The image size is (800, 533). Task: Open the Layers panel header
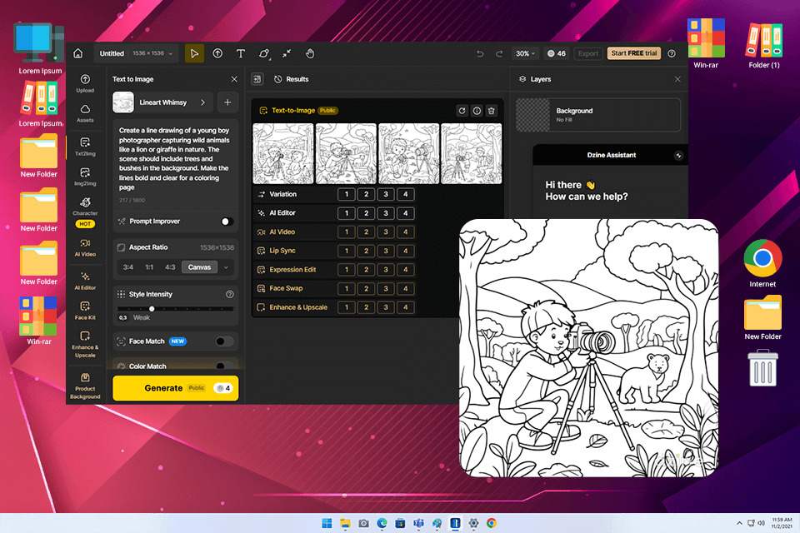[535, 79]
